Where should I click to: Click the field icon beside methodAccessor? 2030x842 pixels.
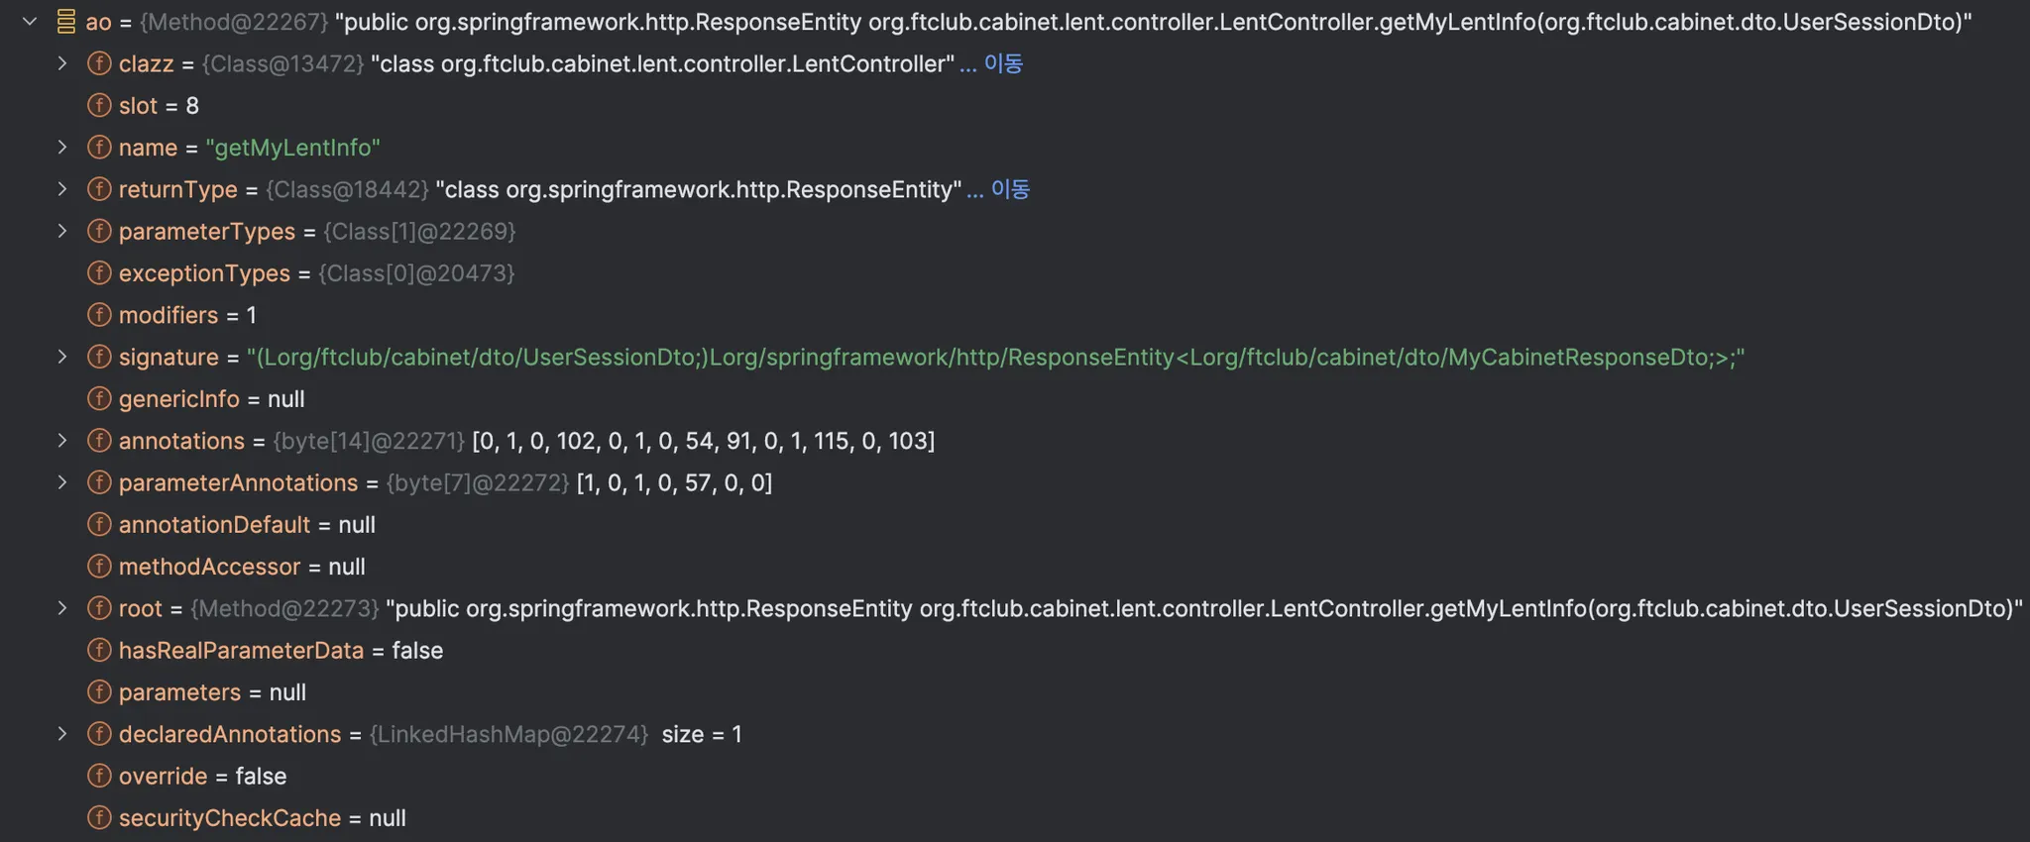[x=99, y=567]
